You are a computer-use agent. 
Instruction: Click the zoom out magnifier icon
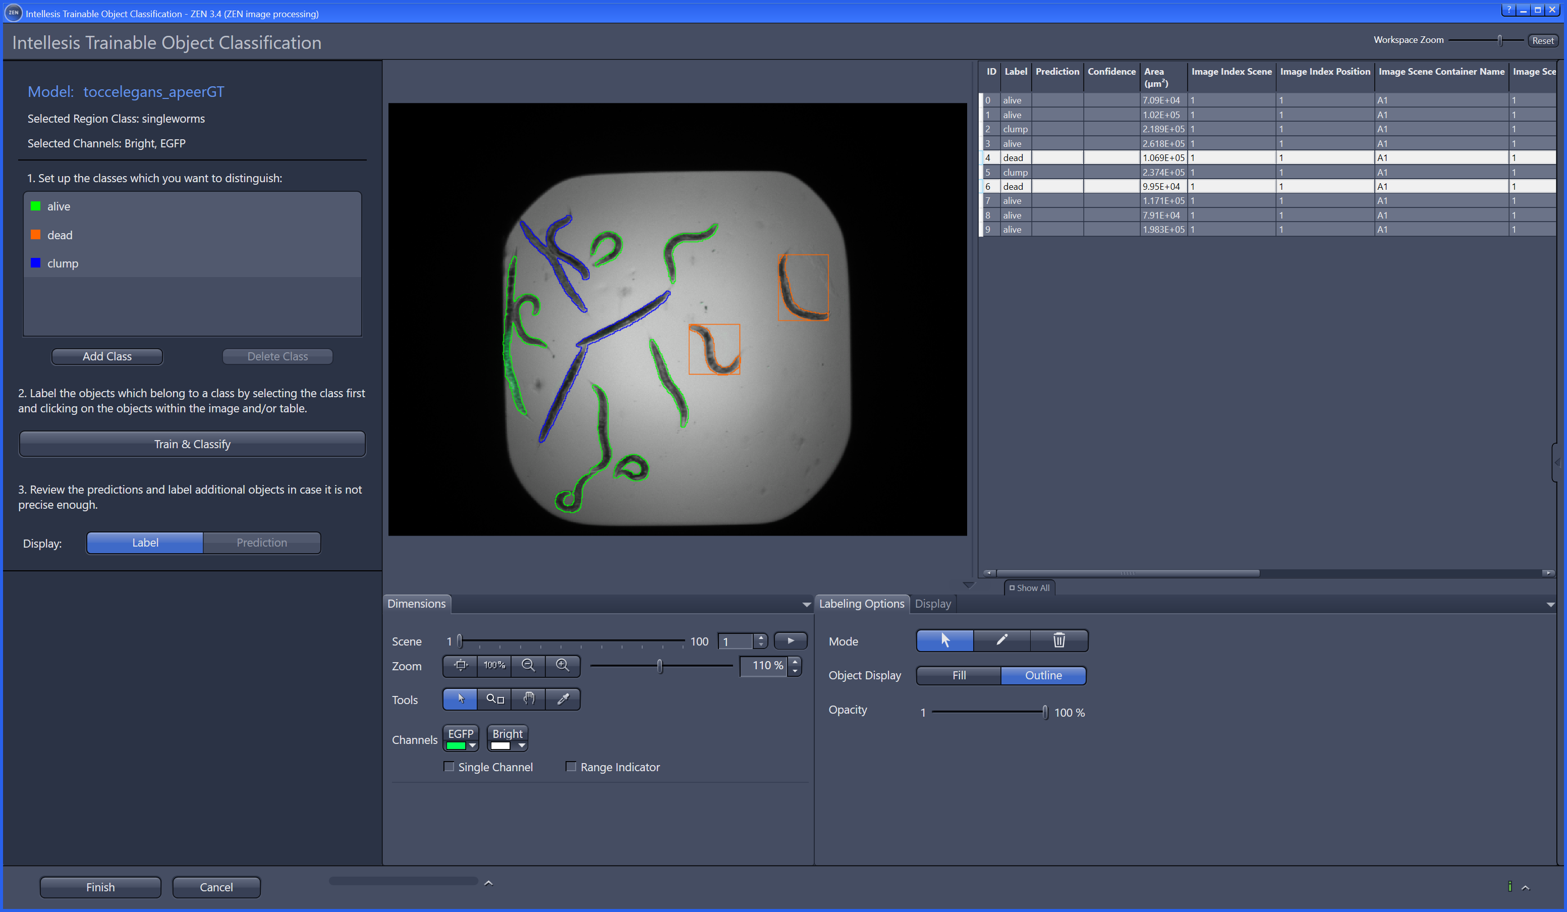[x=528, y=665]
